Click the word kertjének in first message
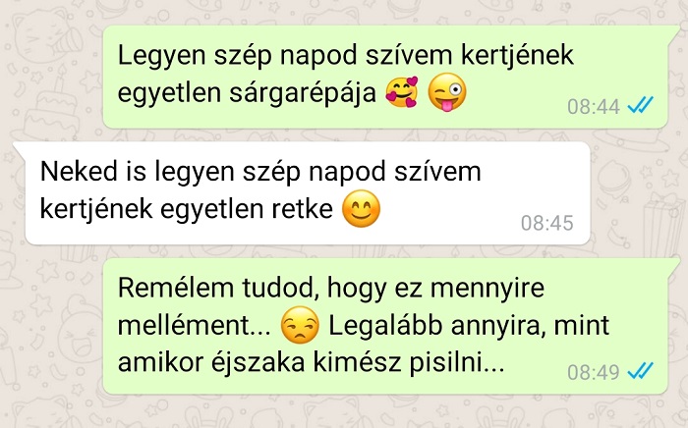688x428 pixels. click(518, 56)
